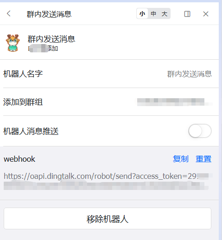
Task: Close the robot settings panel
Action: 206,14
